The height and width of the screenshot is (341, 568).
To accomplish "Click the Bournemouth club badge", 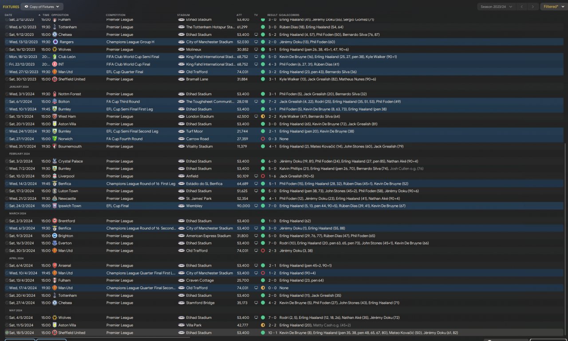I will (x=55, y=146).
